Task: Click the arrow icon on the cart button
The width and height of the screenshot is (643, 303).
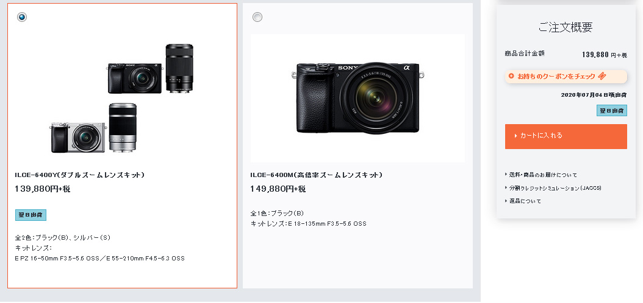Action: pos(516,136)
